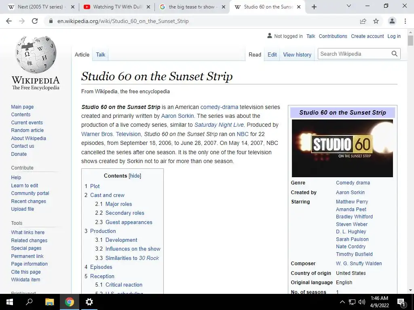Viewport: 414px width, 310px height.
Task: Click Wikipedia search magnifier icon
Action: click(x=395, y=54)
